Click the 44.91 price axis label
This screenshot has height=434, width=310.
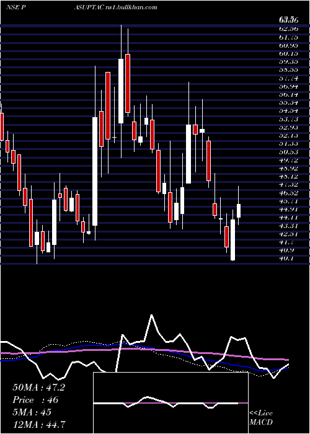(288, 210)
